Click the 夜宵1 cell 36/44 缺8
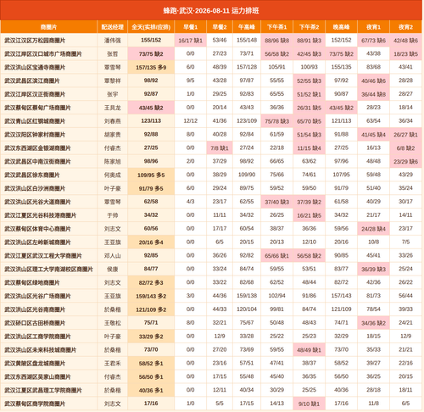424x412 pixels. (374, 94)
